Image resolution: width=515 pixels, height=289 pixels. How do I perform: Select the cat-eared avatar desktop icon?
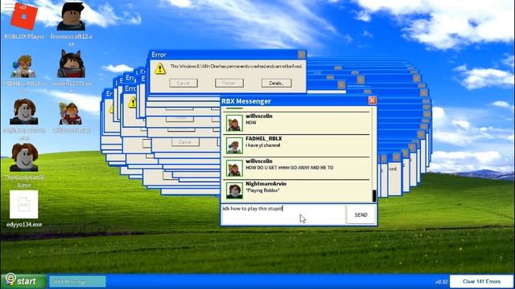point(71,64)
